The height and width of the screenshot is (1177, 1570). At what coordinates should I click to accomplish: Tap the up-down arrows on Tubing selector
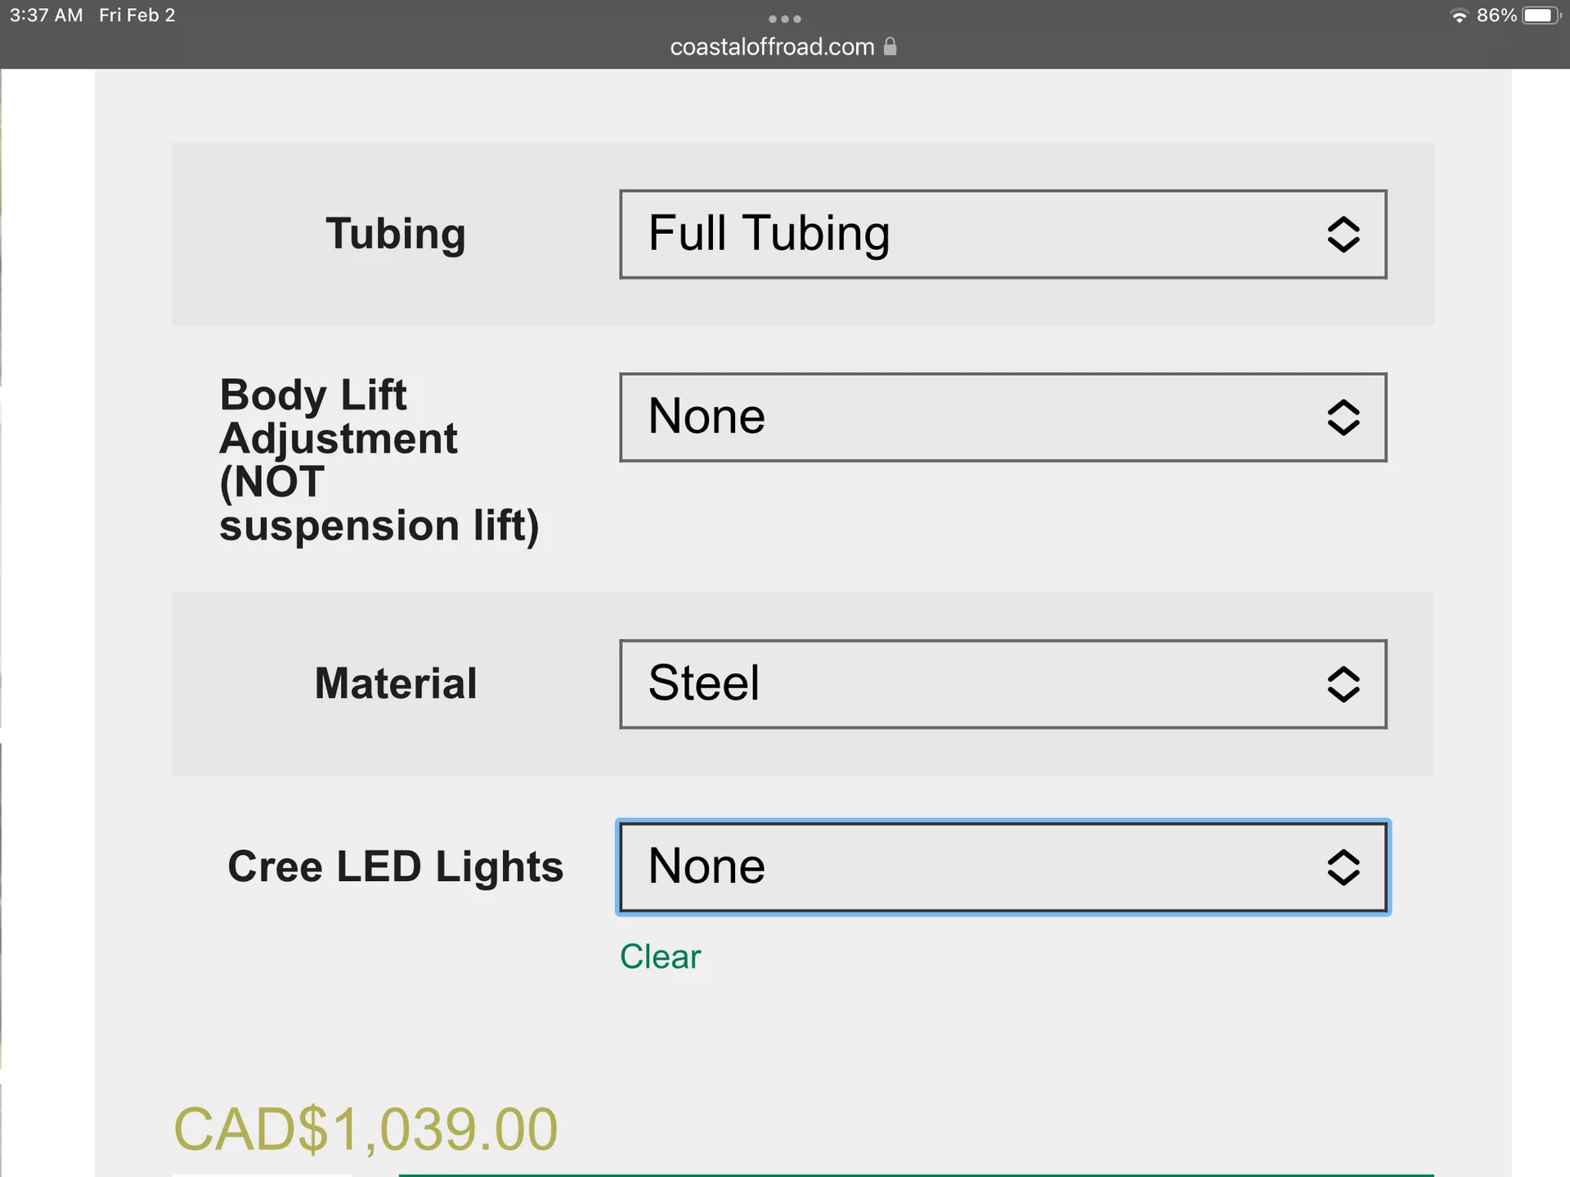1343,235
